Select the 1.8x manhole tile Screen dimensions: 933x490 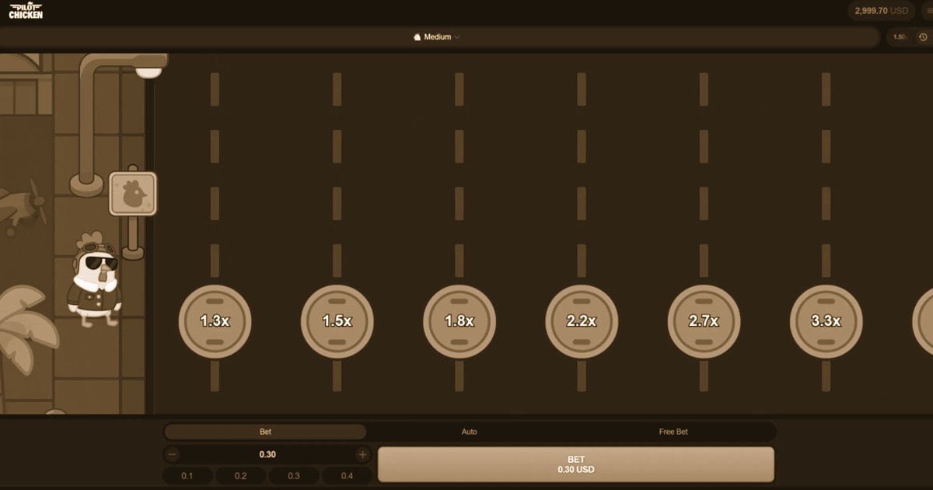coord(460,321)
